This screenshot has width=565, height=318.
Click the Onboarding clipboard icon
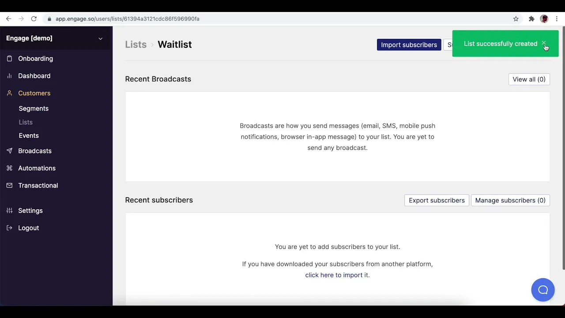[9, 59]
